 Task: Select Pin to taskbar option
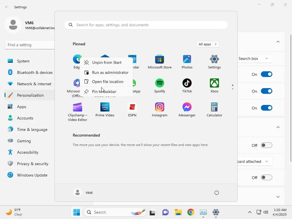106,92
